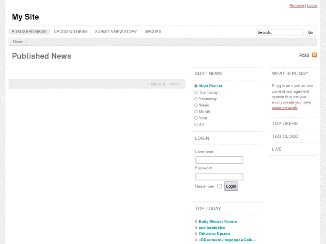The image size is (326, 244).
Task: Open the Groups tab
Action: [153, 32]
